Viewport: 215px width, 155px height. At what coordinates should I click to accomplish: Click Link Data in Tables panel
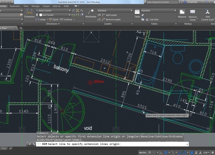(152, 19)
